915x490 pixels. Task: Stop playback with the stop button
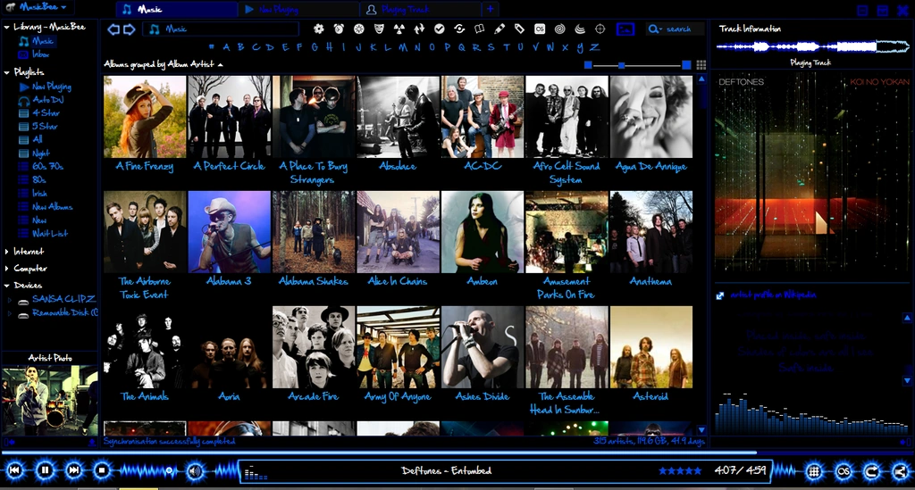point(103,470)
